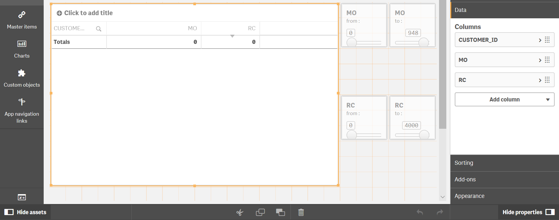Grab the drag handle for RC column

point(547,80)
